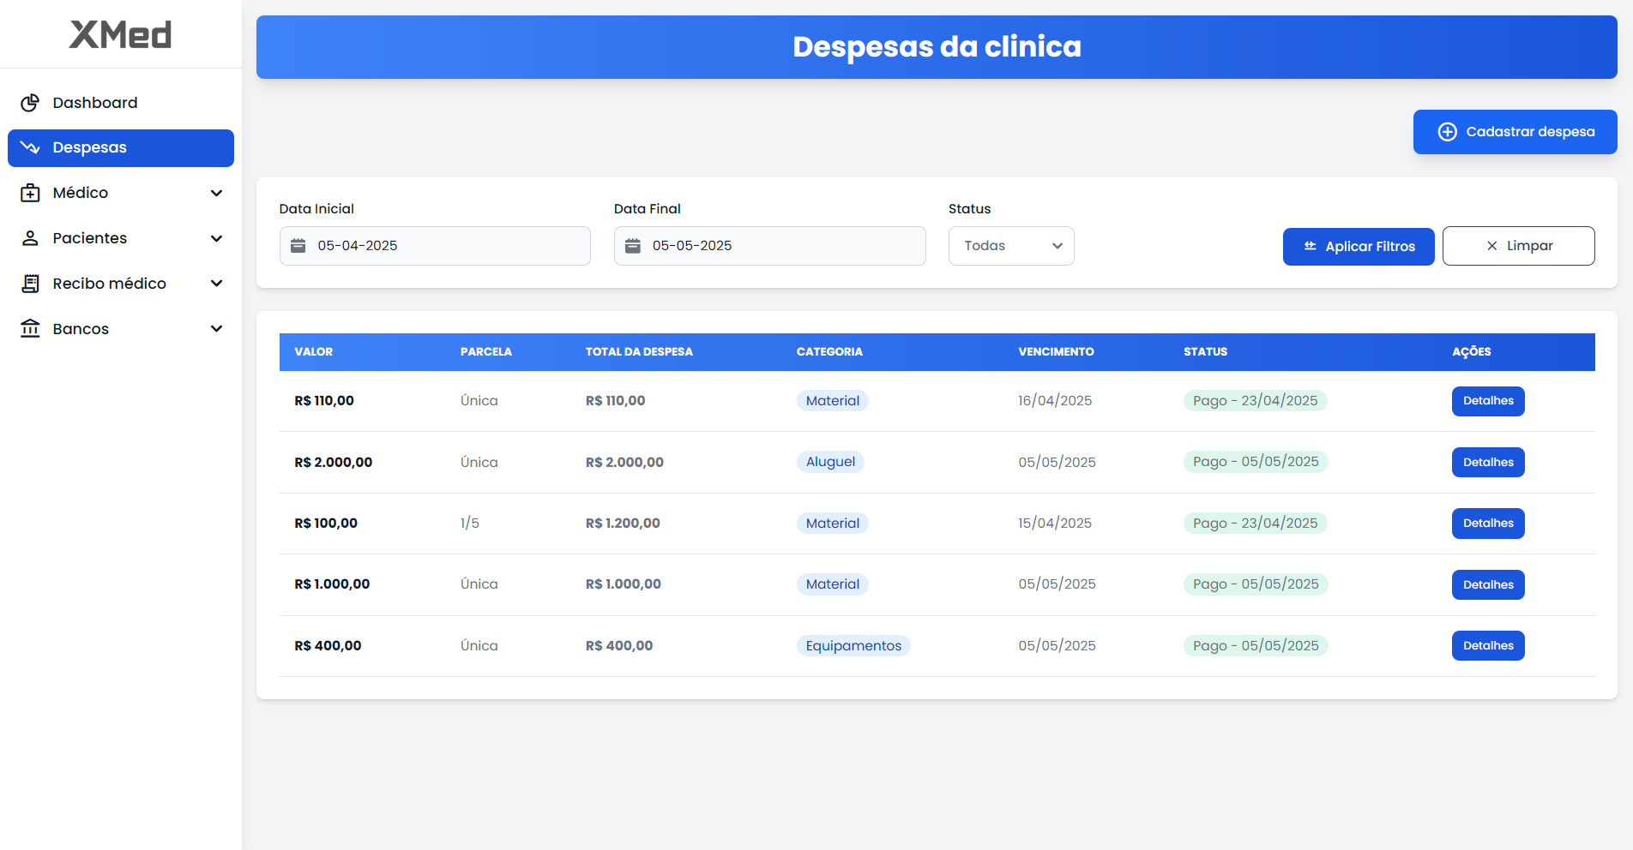
Task: Clear filters with the Limpar button
Action: 1518,246
